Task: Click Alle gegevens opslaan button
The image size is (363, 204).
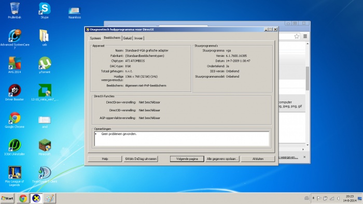Action: [x=222, y=159]
